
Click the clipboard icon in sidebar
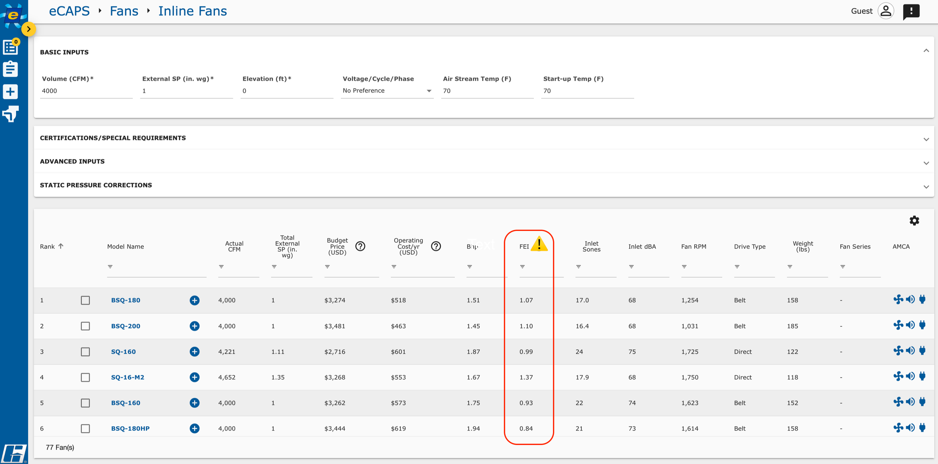coord(11,69)
